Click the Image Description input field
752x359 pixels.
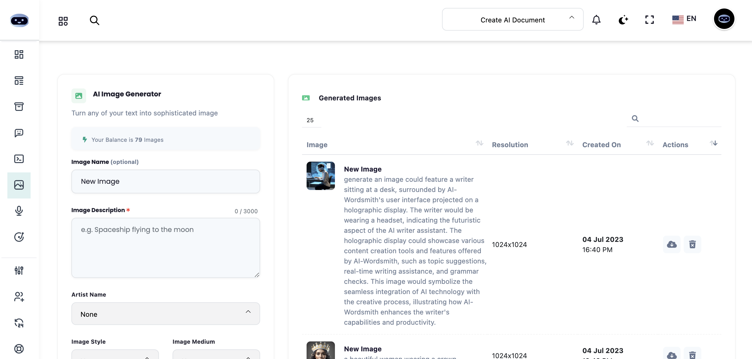(165, 248)
